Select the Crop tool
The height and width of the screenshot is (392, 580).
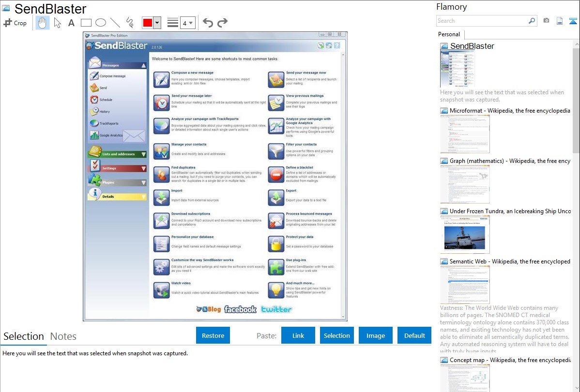coord(15,23)
